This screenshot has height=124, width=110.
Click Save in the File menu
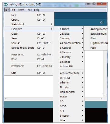(29, 38)
